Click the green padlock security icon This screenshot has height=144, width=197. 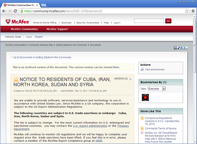[22, 11]
